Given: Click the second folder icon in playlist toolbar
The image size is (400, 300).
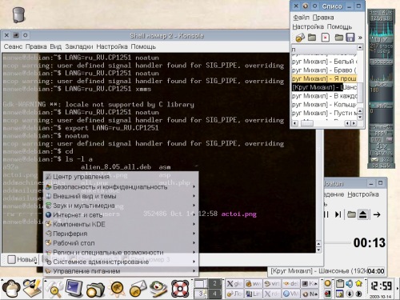Looking at the screenshot, I should [x=339, y=38].
